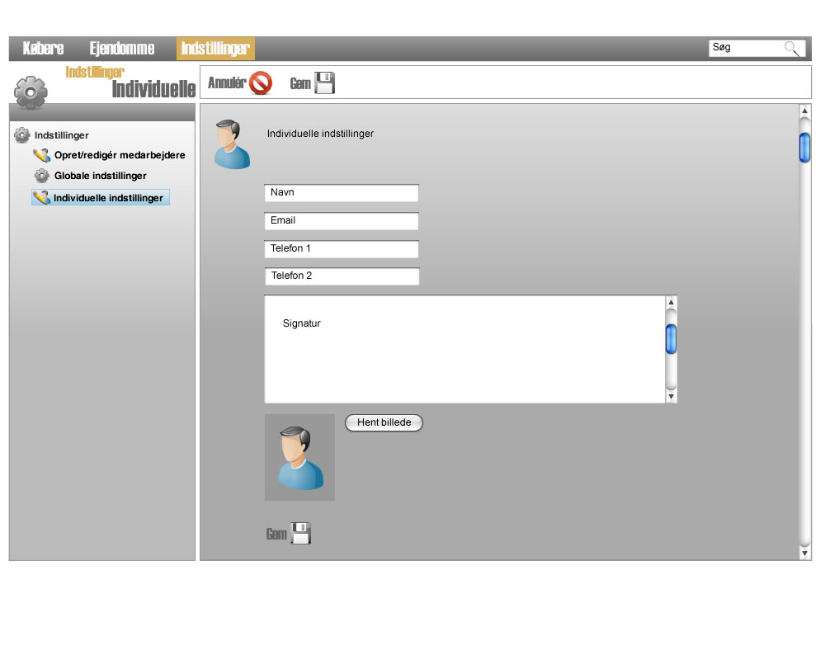Open Opret/redigér medarbejdere in sidebar
Image resolution: width=825 pixels, height=660 pixels.
point(120,155)
